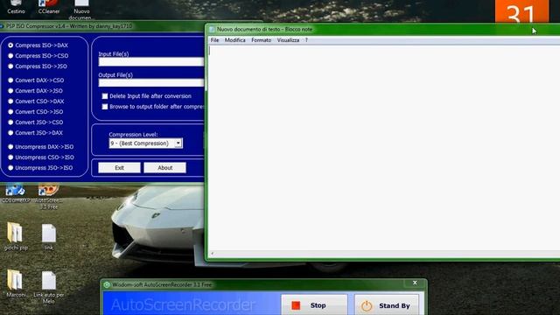Click the PSP ISO Compressor title icon
Screen dimensions: 560x315
[x=2, y=26]
